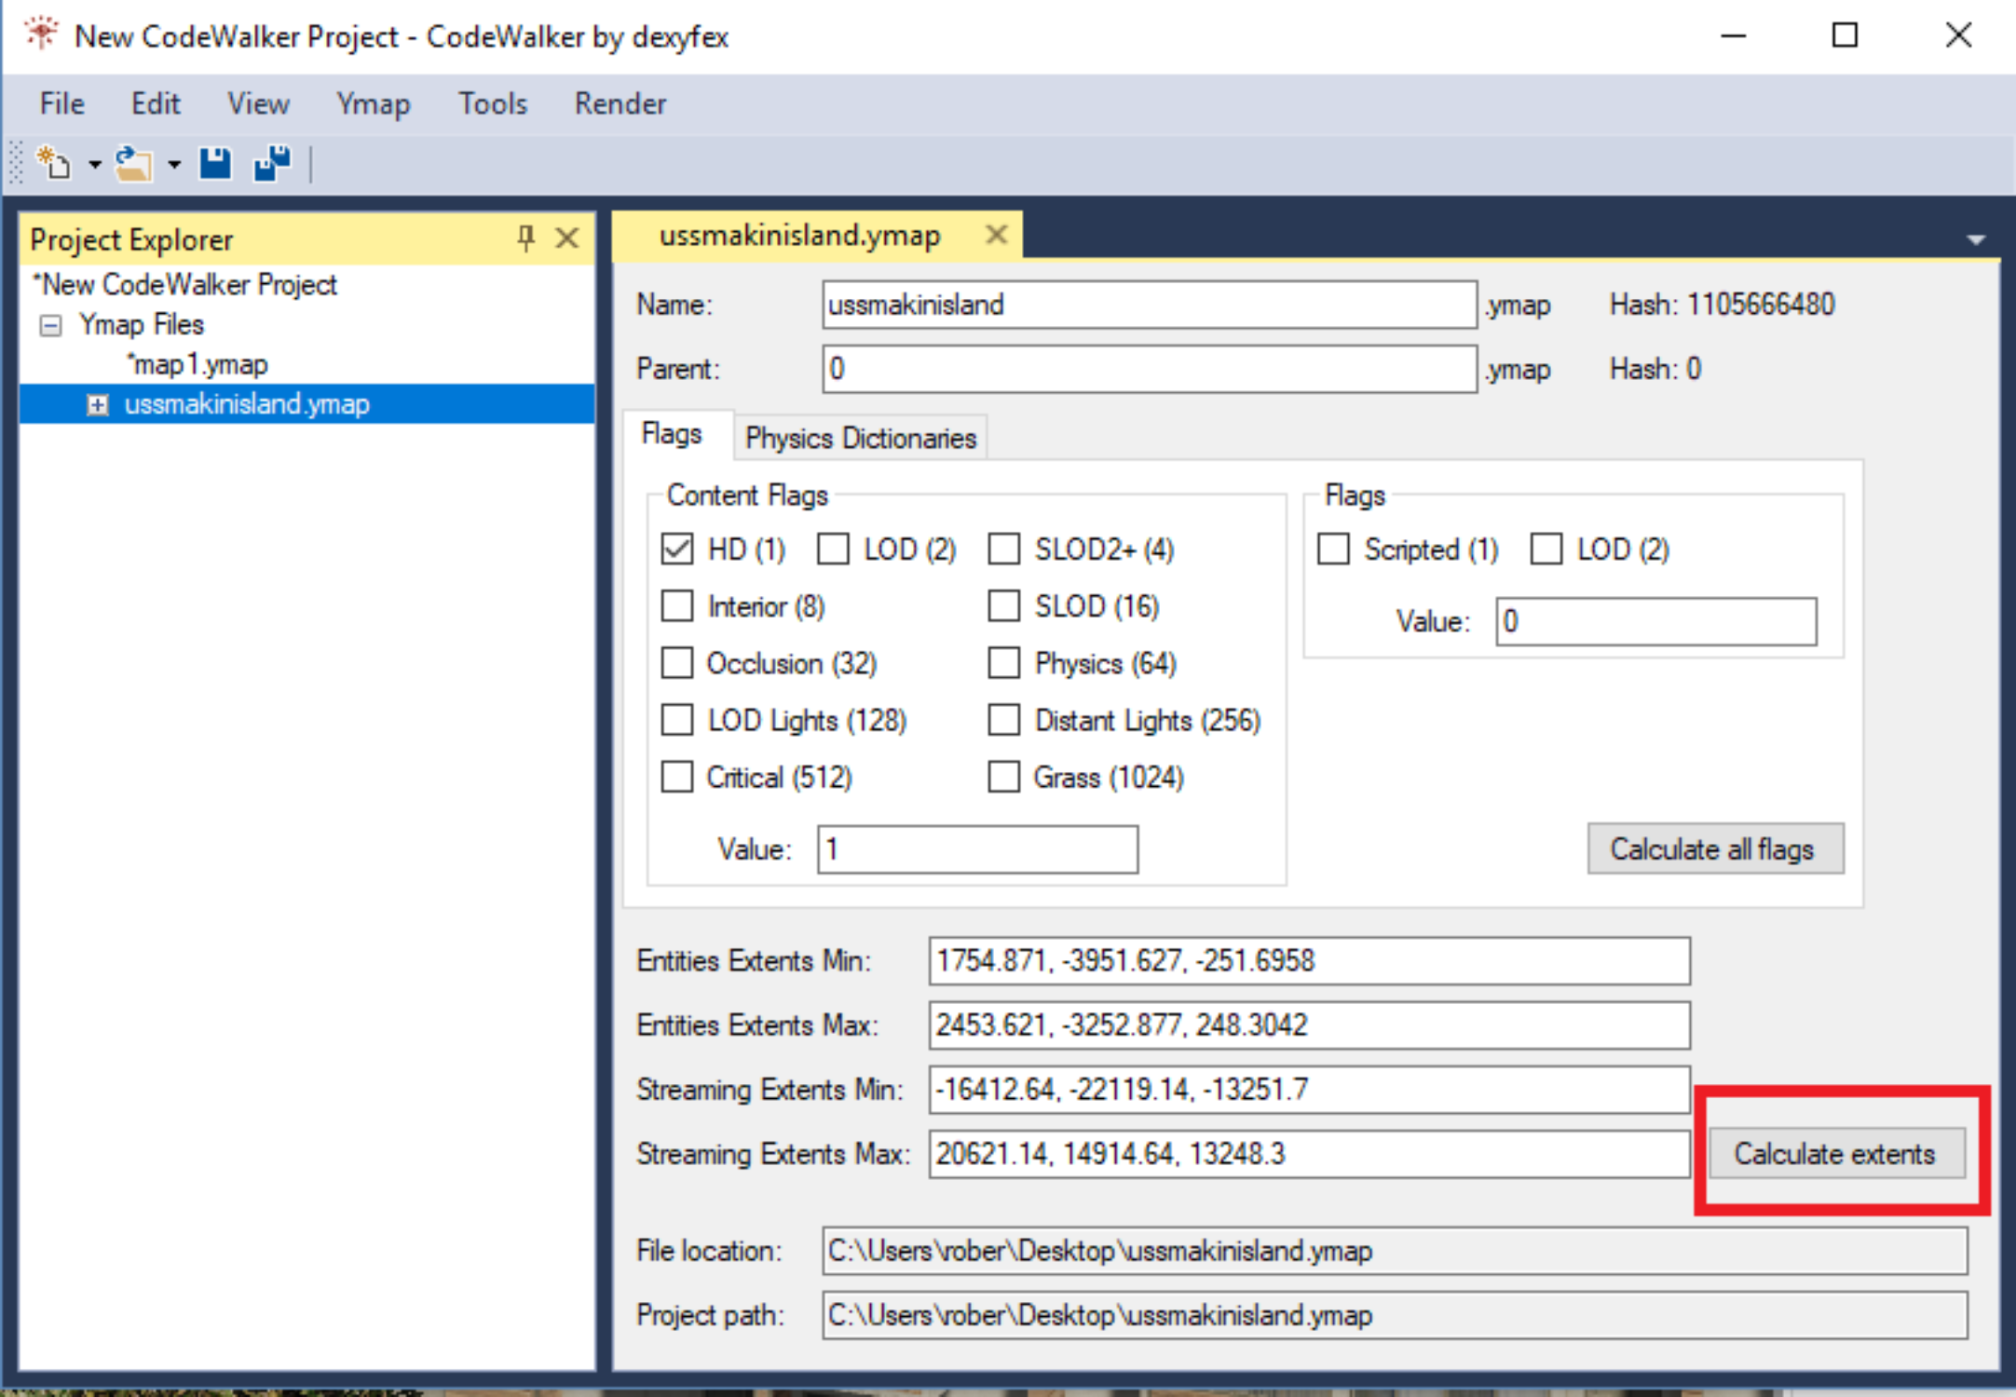Click the New file toolbar icon
The height and width of the screenshot is (1397, 2016).
(x=54, y=164)
